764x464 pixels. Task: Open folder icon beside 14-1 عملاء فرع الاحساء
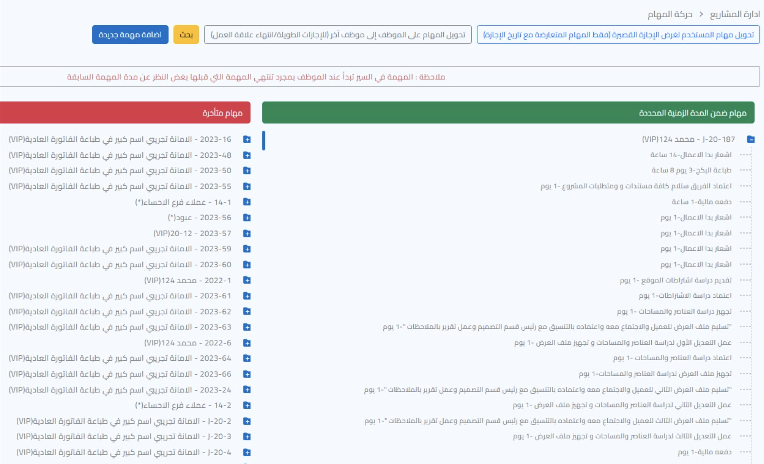(x=247, y=202)
